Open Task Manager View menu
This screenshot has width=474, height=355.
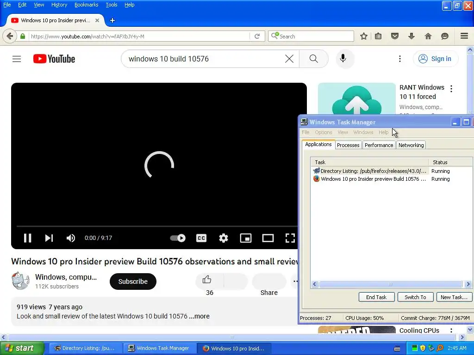click(x=343, y=132)
